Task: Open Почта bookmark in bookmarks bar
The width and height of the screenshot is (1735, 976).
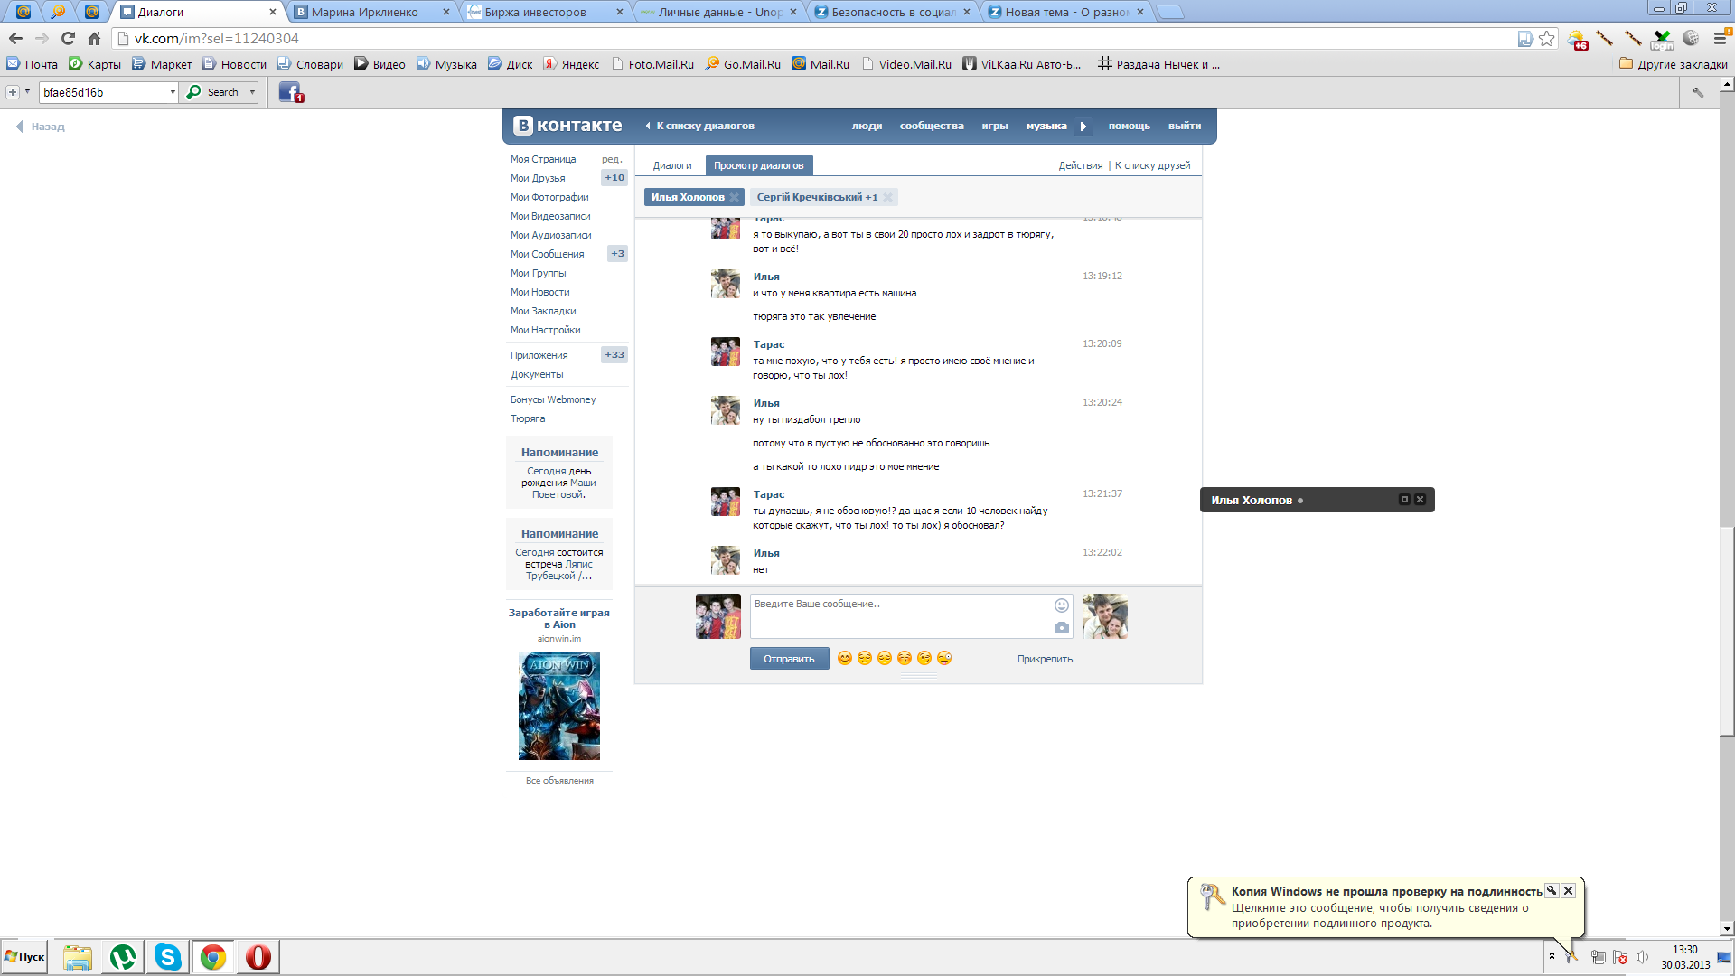Action: [33, 64]
